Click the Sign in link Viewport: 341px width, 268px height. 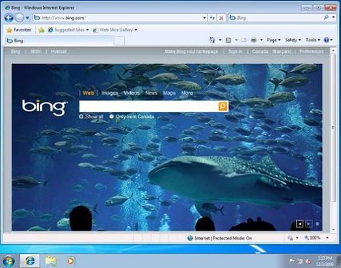235,51
